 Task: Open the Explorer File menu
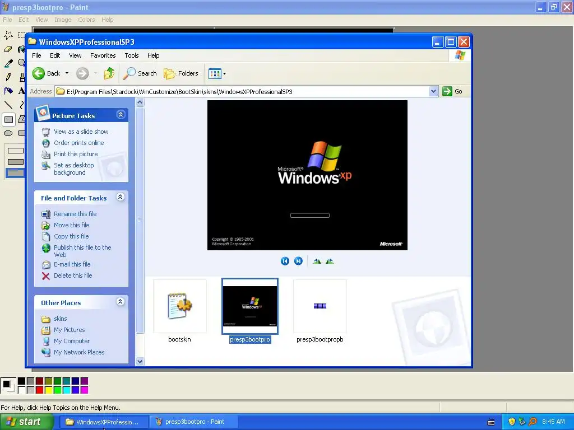[36, 55]
